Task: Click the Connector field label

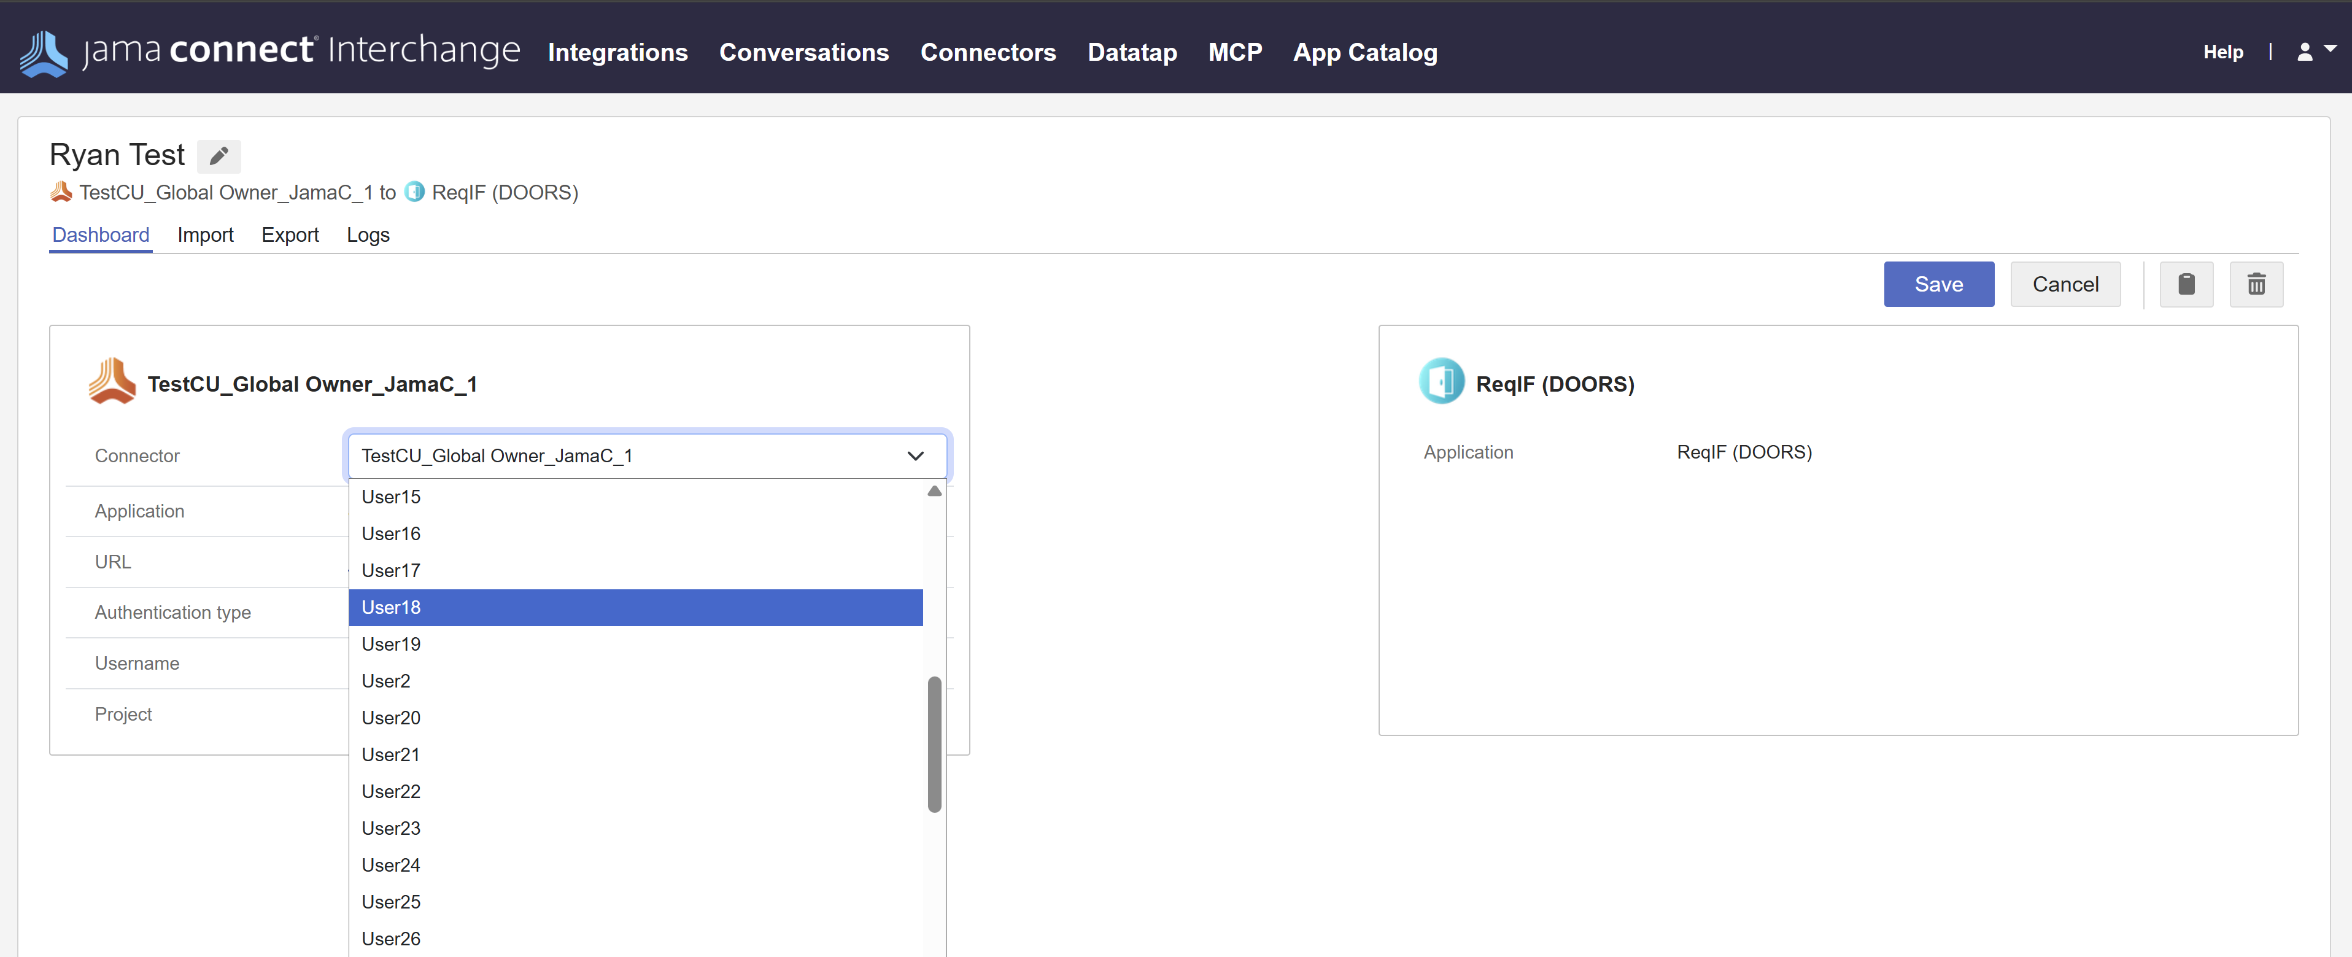Action: pyautogui.click(x=137, y=455)
